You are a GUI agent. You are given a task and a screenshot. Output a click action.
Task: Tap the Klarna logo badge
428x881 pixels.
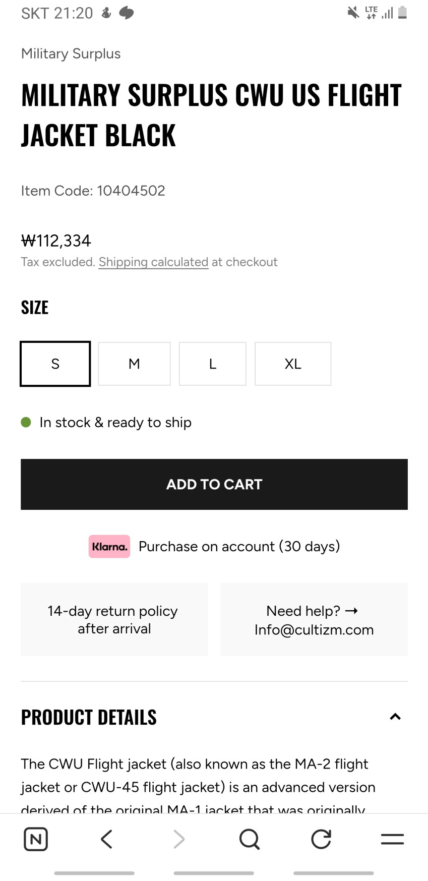(109, 547)
